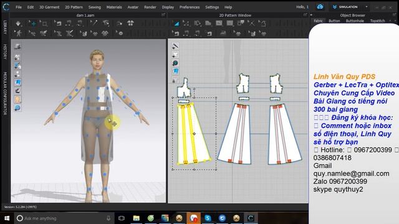
Task: Open the 2D Pattern menu
Action: (74, 7)
